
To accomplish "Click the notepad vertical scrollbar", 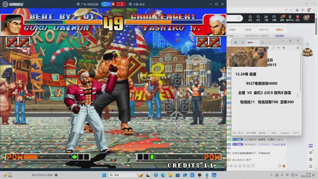I will (x=301, y=72).
